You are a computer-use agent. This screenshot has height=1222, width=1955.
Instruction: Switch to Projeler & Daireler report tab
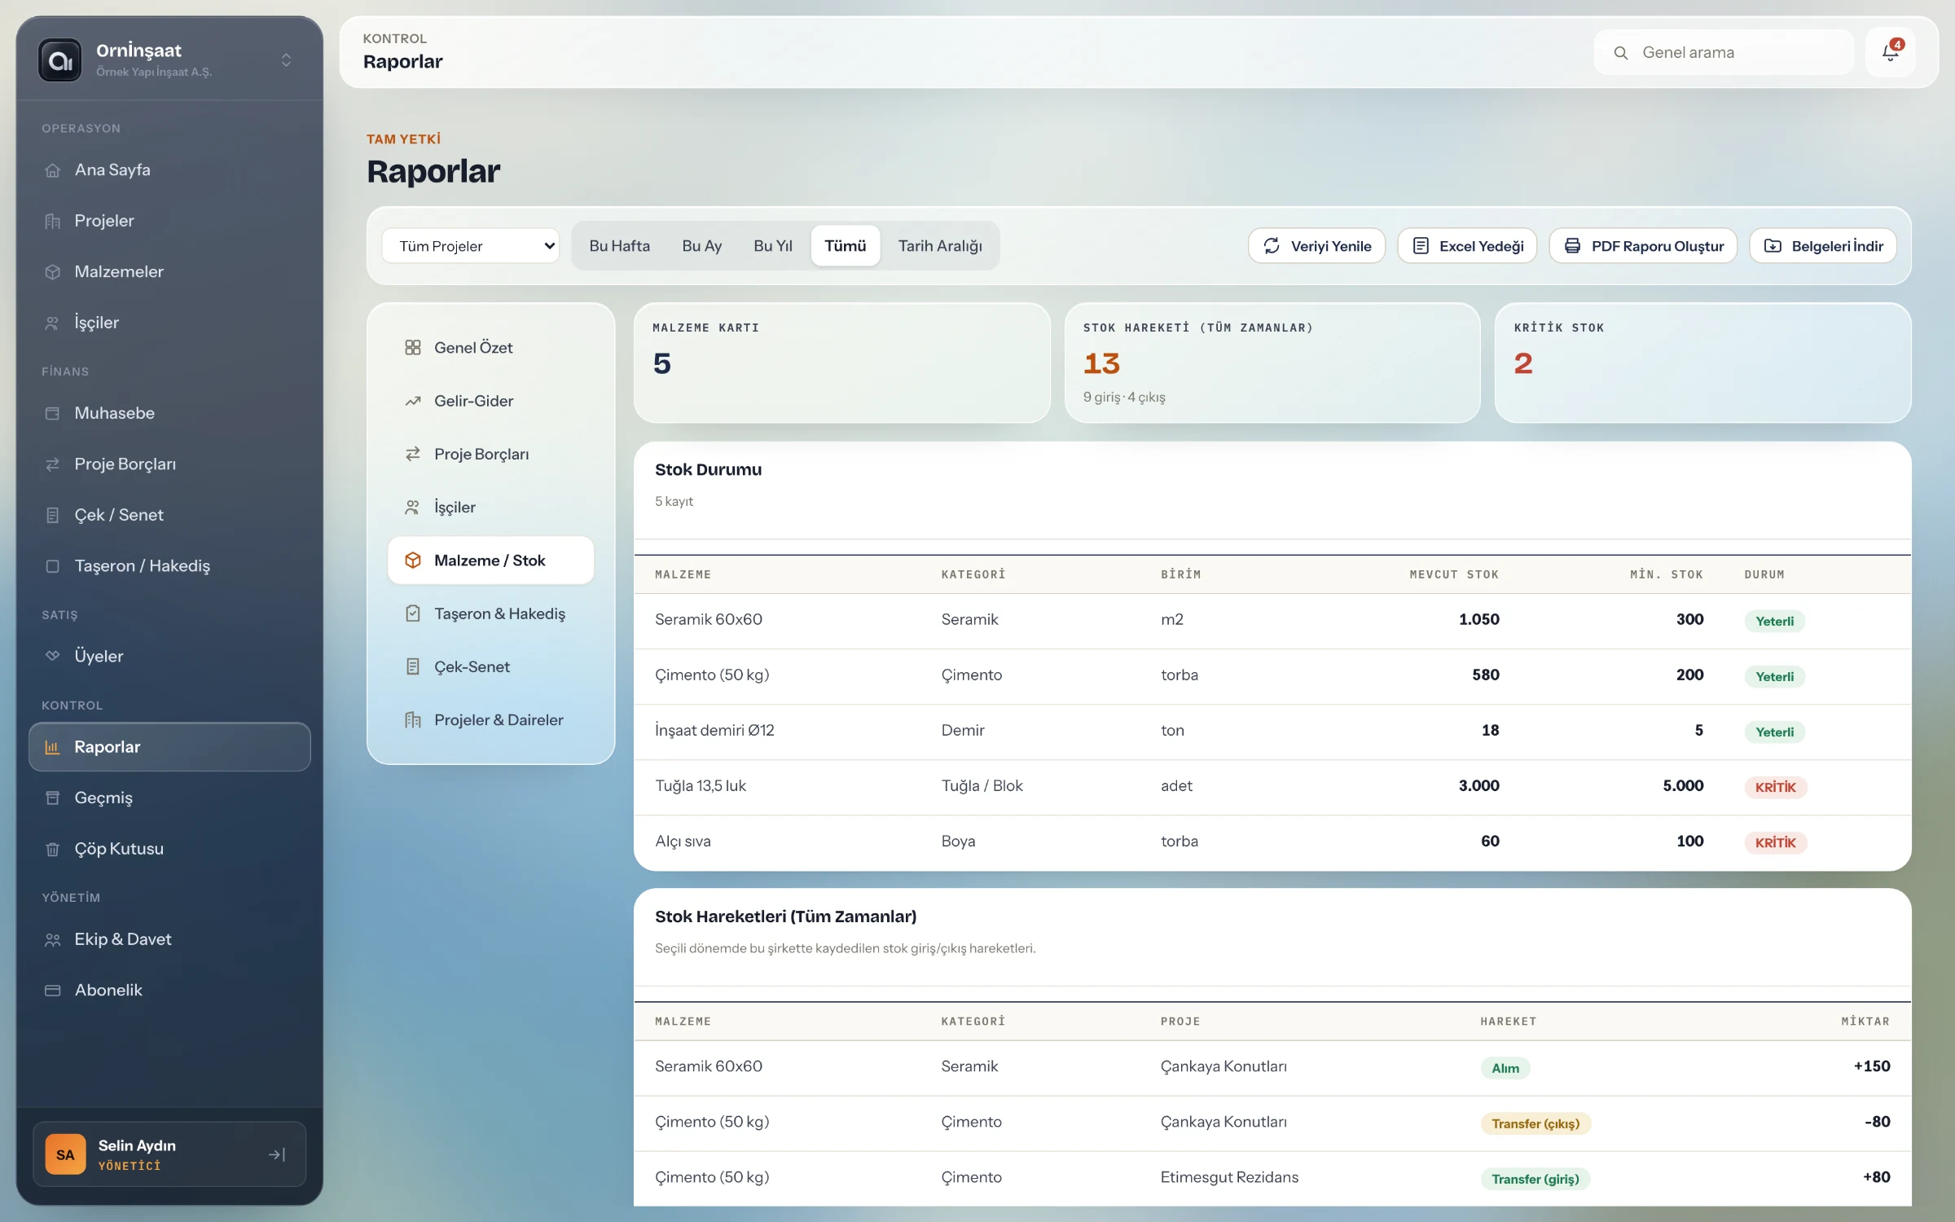coord(490,720)
